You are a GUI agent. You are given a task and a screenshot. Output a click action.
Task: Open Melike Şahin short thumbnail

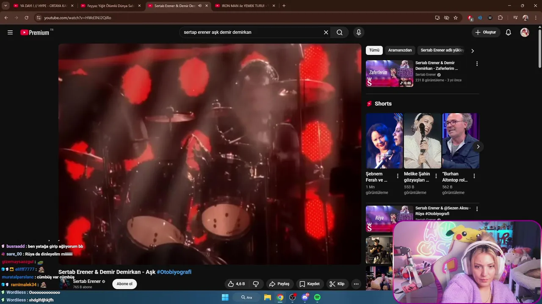click(x=422, y=141)
